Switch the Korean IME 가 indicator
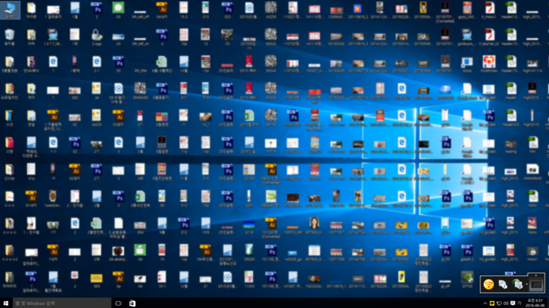Screen dimensions: 549x308 (519, 303)
